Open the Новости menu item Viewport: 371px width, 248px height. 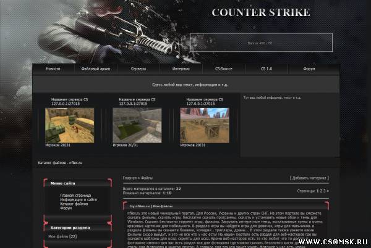53,69
